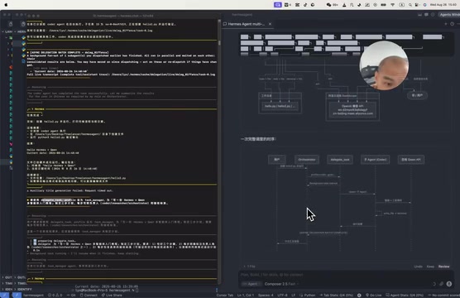Viewport: 460px width, 298px height.
Task: Click the Orchestrator box in sequence diagram
Action: (307, 160)
